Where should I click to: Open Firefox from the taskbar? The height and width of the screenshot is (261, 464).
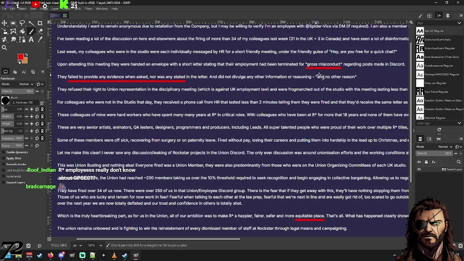[50, 256]
